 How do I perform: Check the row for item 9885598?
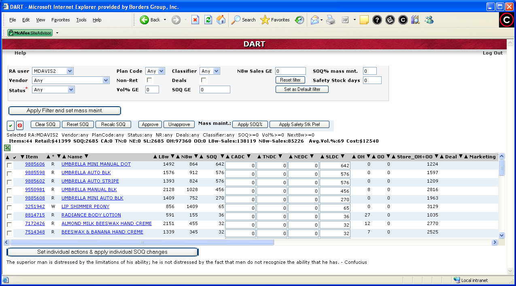coord(9,173)
